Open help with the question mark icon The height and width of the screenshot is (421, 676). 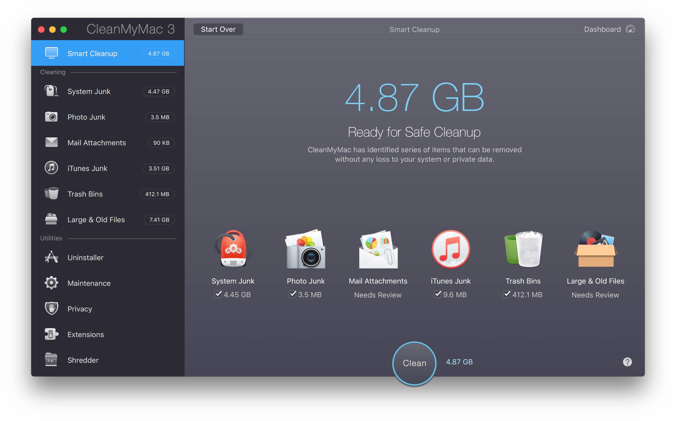[x=627, y=362]
